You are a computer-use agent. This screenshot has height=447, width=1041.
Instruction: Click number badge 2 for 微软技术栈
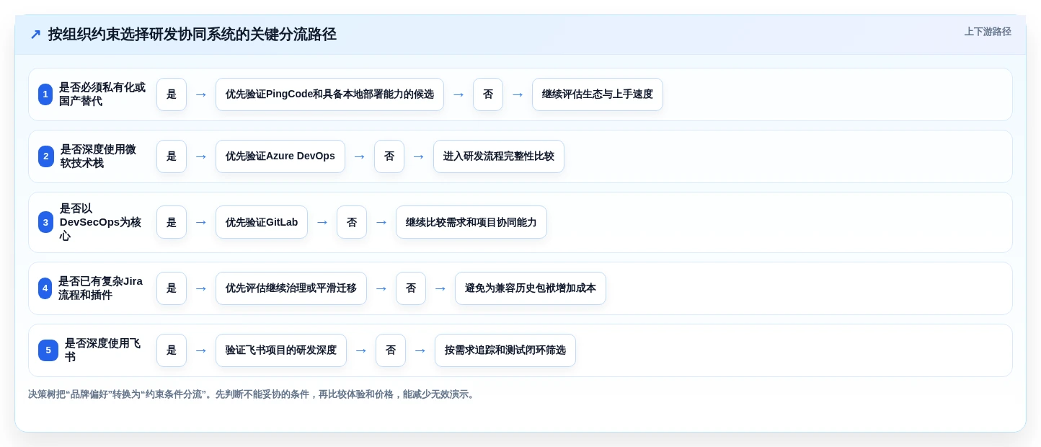(46, 156)
